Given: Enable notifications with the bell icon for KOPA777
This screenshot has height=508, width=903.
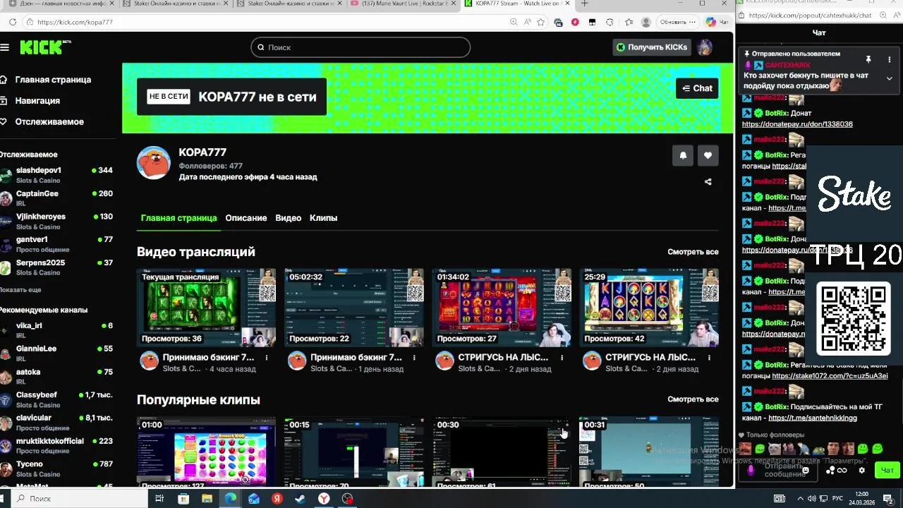Looking at the screenshot, I should 683,156.
